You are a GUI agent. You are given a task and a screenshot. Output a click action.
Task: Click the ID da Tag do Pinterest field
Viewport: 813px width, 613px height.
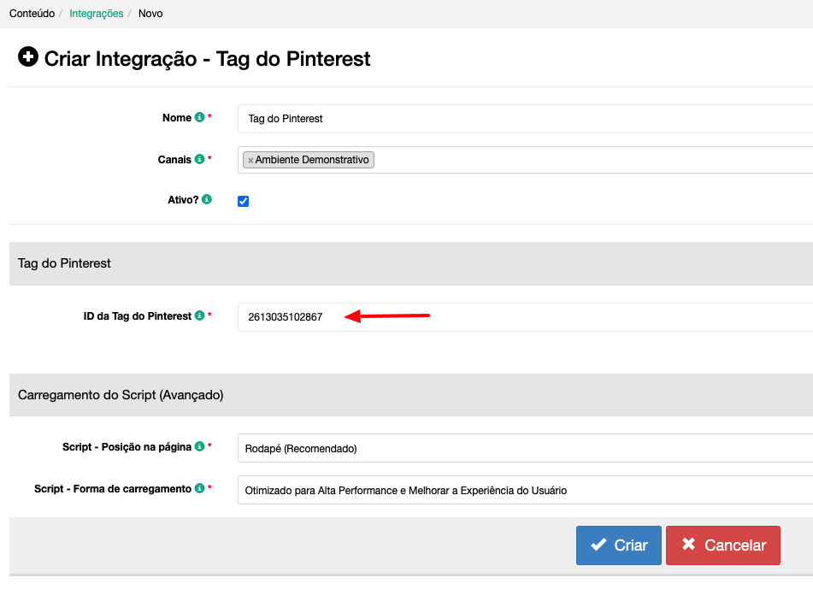[x=525, y=317]
